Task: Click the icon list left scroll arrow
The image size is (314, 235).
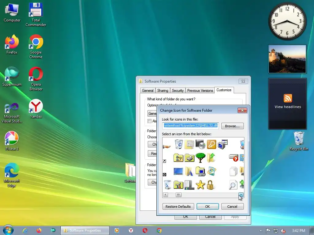Action: click(x=165, y=195)
